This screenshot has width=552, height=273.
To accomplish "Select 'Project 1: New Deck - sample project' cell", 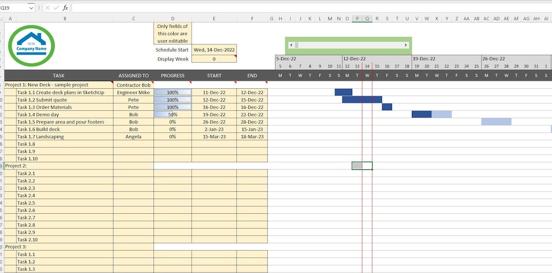I will [x=59, y=85].
